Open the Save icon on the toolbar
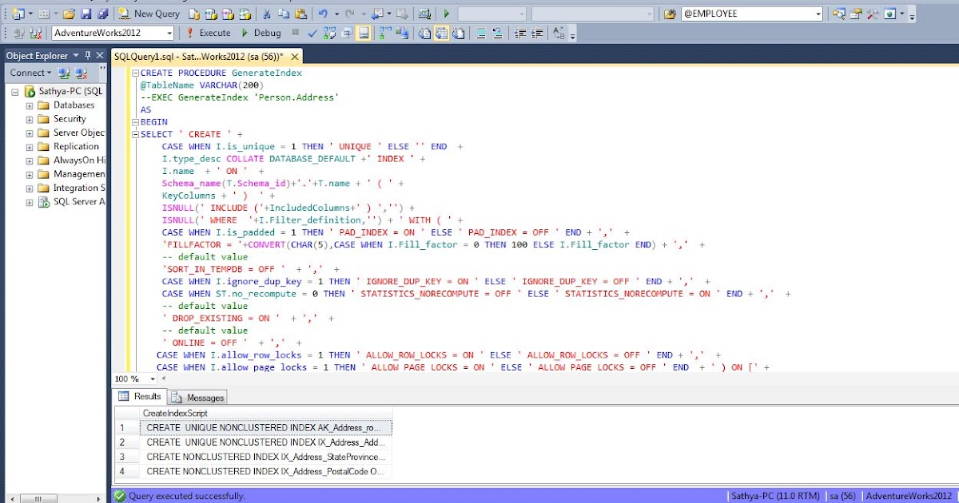The height and width of the screenshot is (503, 959). tap(87, 13)
